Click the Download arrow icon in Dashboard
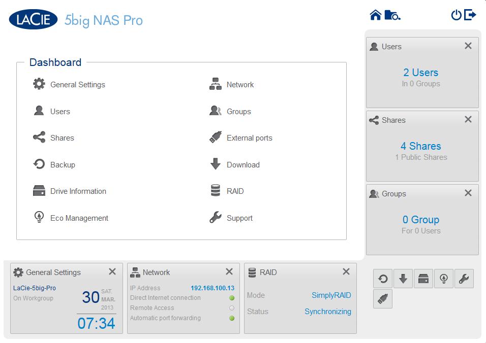486x343 pixels. point(216,164)
